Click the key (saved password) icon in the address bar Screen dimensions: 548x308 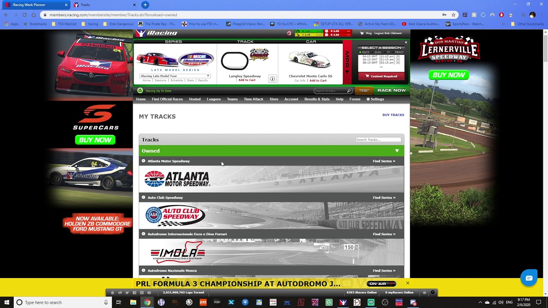click(x=444, y=15)
